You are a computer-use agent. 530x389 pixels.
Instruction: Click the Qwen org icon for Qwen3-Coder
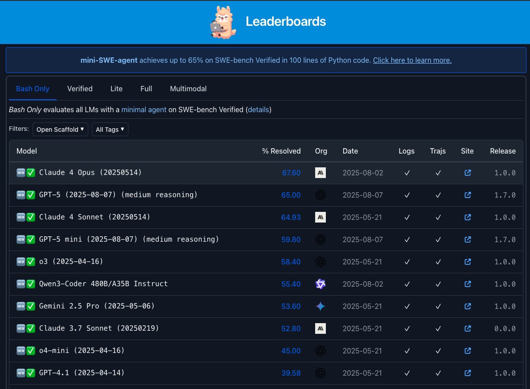point(320,284)
